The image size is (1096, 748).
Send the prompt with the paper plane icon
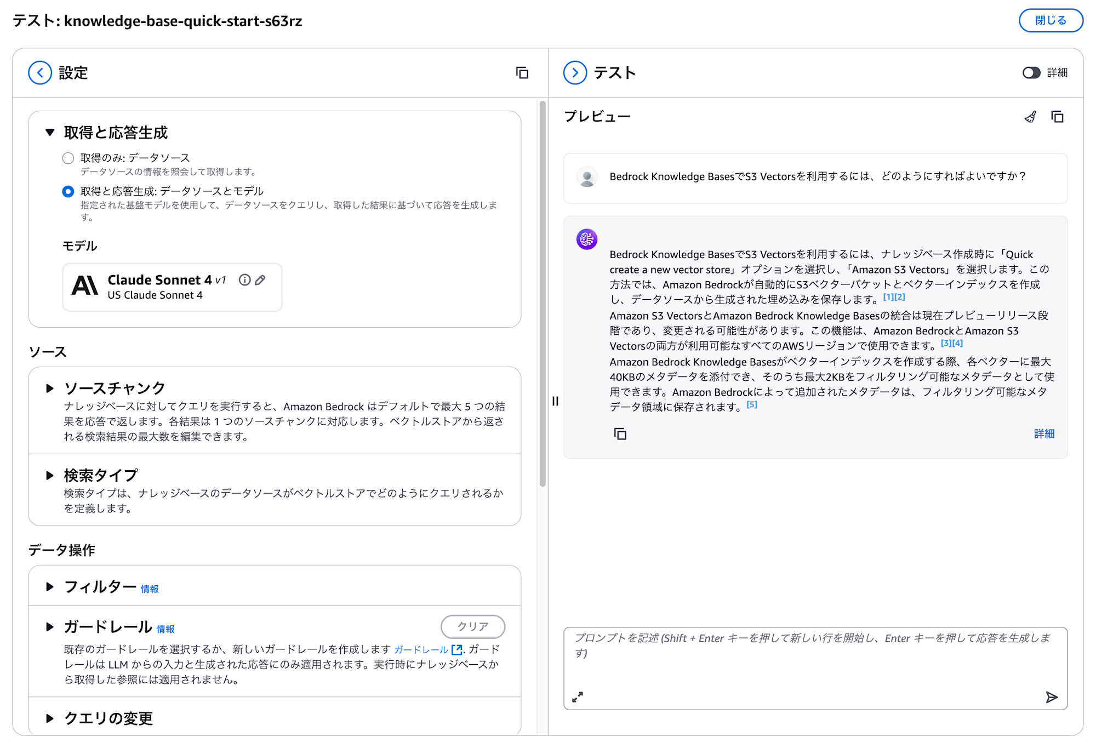point(1051,697)
